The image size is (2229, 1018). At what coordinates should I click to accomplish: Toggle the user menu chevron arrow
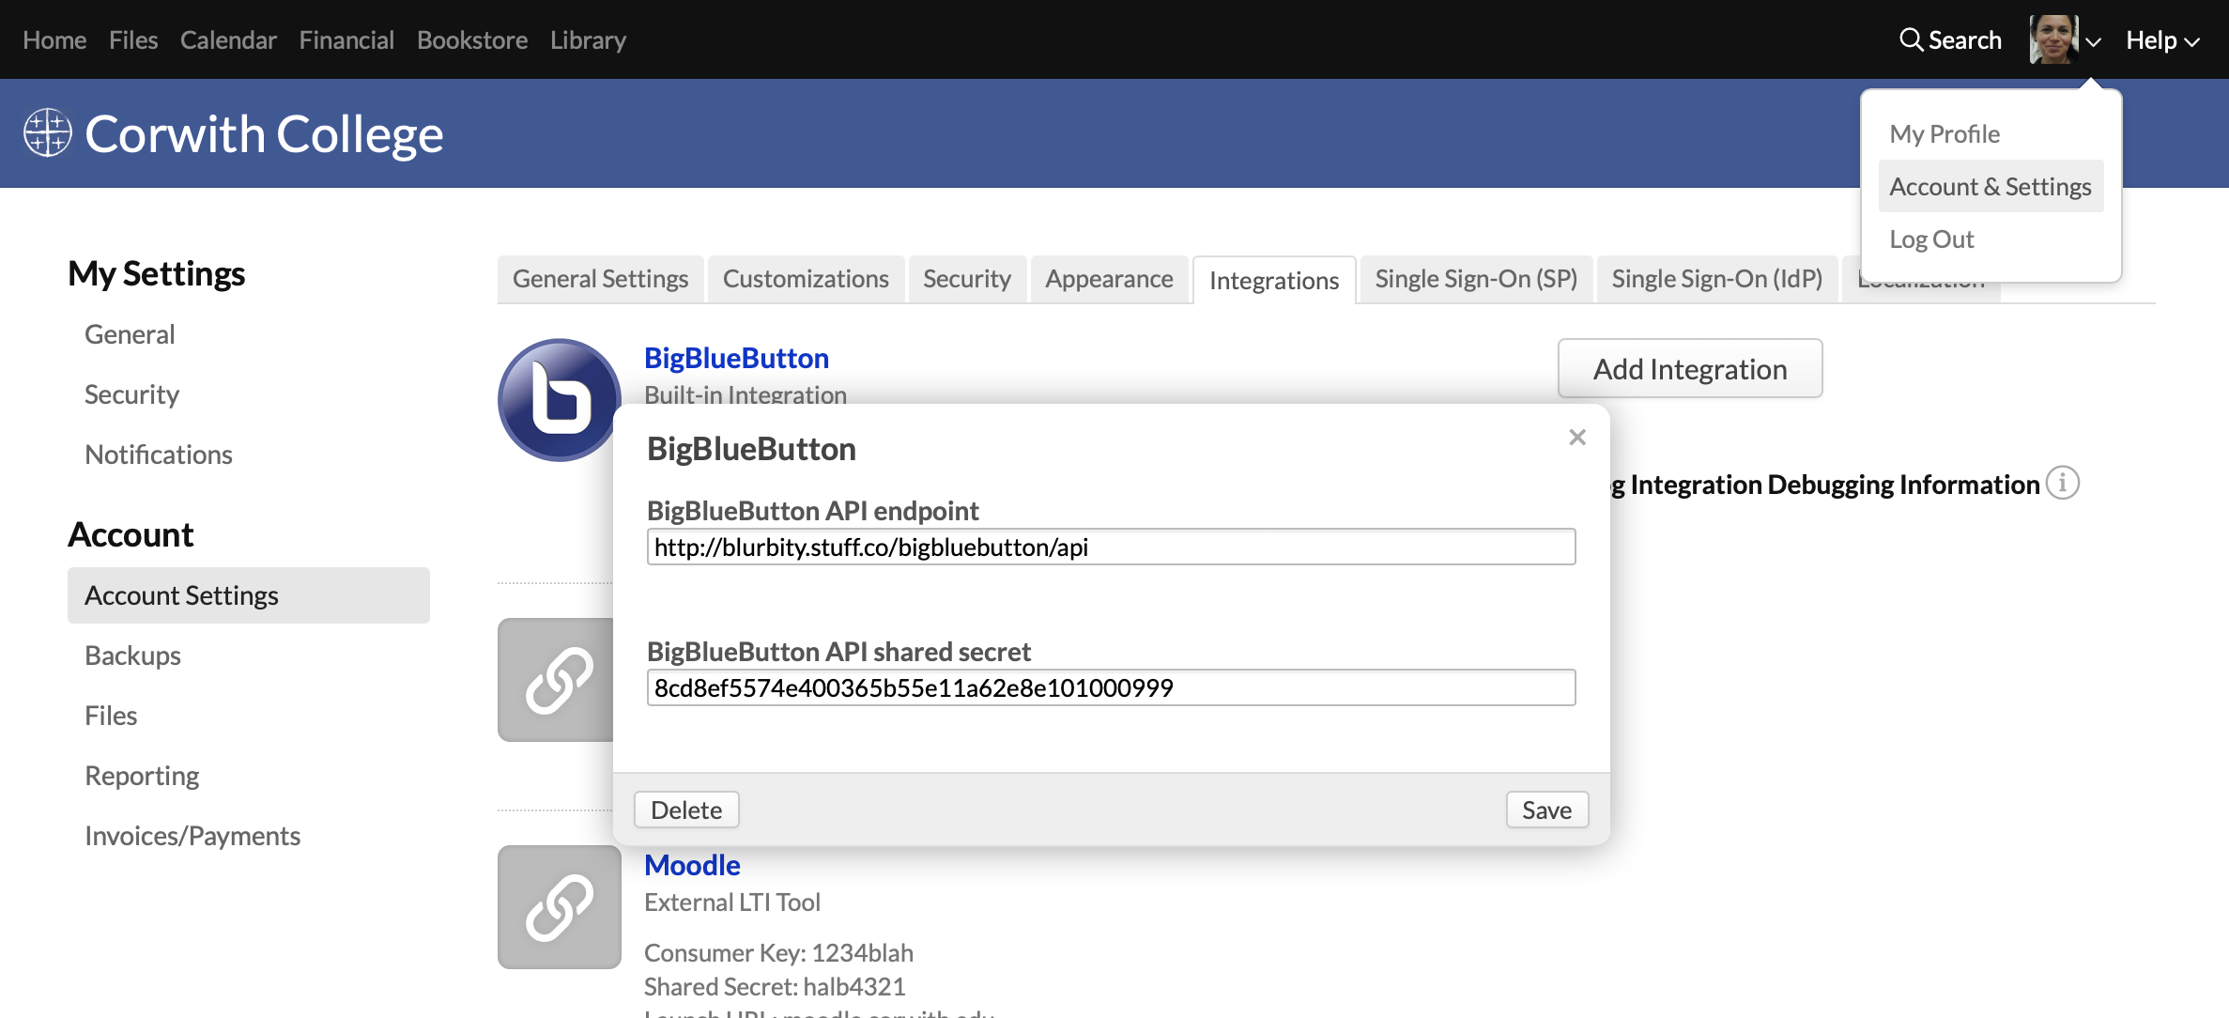tap(2094, 42)
